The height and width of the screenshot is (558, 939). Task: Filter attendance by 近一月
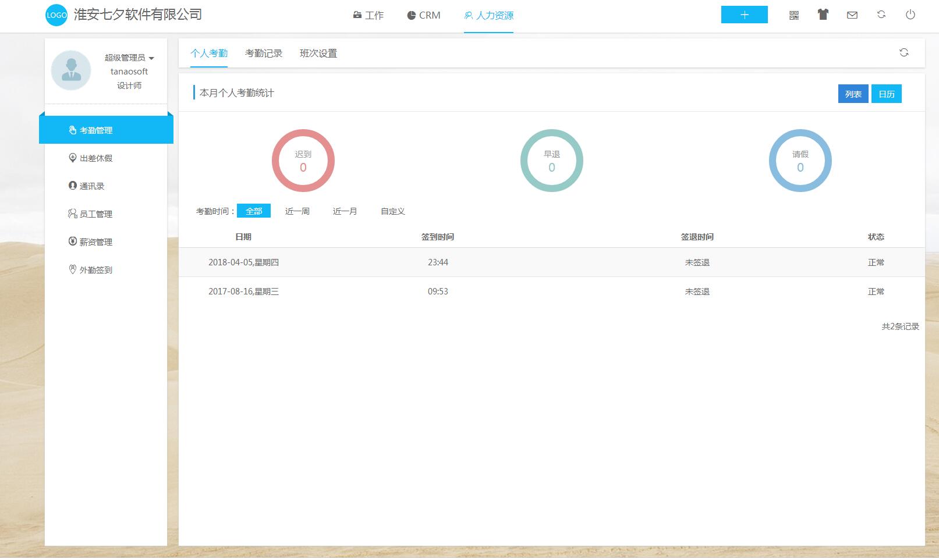(x=345, y=211)
